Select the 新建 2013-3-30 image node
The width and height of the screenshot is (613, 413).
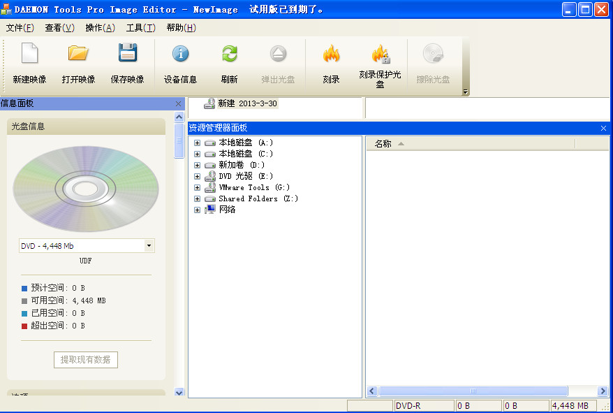[x=247, y=103]
